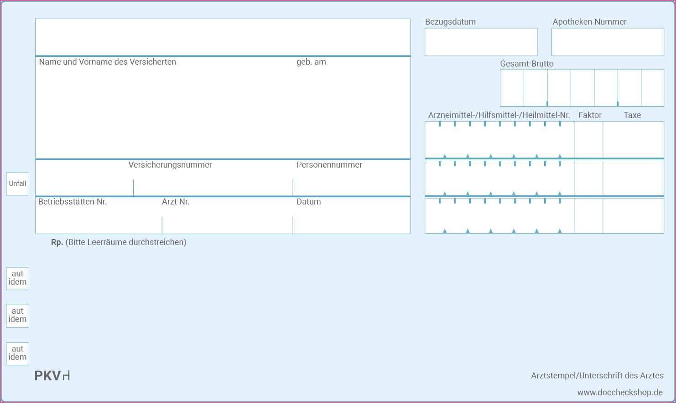Click into the Bezugsdatum field
Viewport: 676px width, 403px height.
(481, 42)
